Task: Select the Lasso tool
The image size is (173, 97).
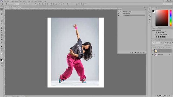Action: [2, 14]
